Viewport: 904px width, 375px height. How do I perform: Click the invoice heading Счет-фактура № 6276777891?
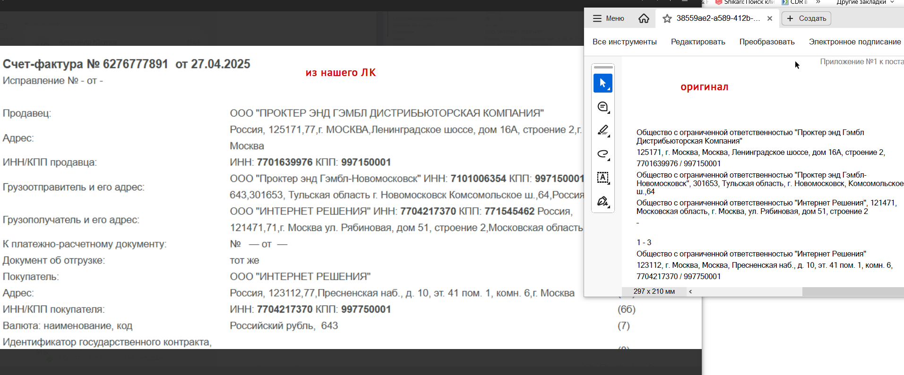[x=86, y=64]
